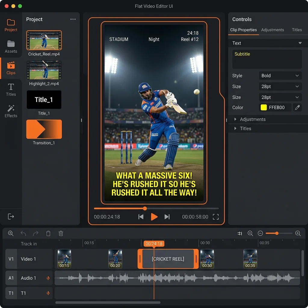
Task: Click the left trim handle of CRICKET REEL clip
Action: [140, 259]
